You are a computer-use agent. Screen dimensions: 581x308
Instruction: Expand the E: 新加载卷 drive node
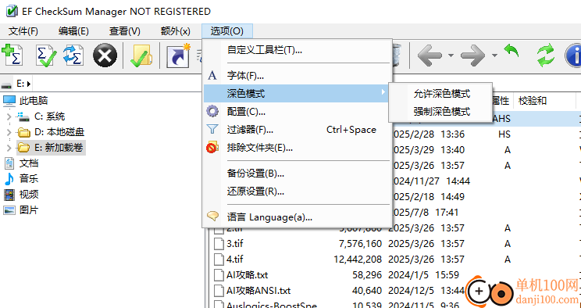(9, 148)
